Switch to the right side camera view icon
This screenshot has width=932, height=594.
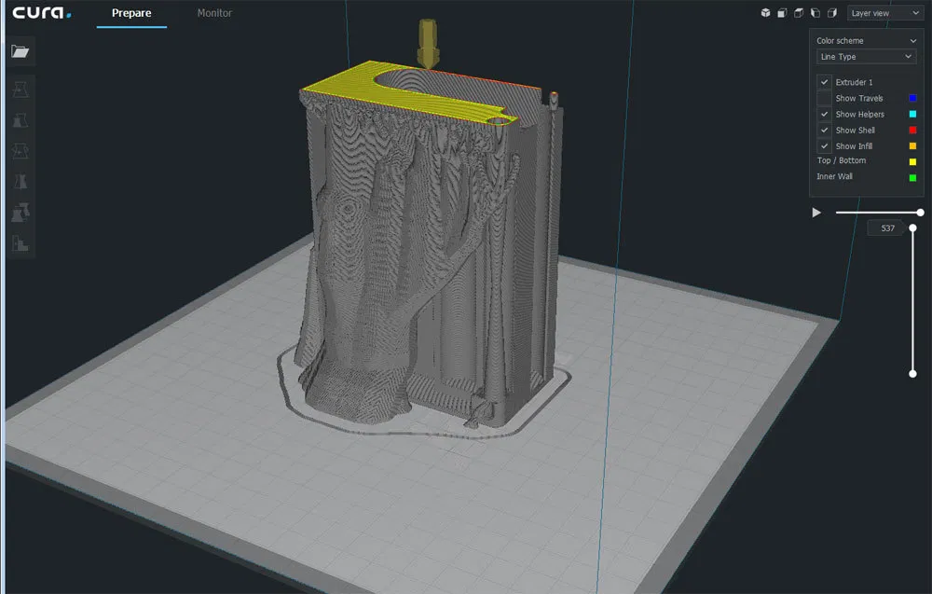click(x=832, y=13)
